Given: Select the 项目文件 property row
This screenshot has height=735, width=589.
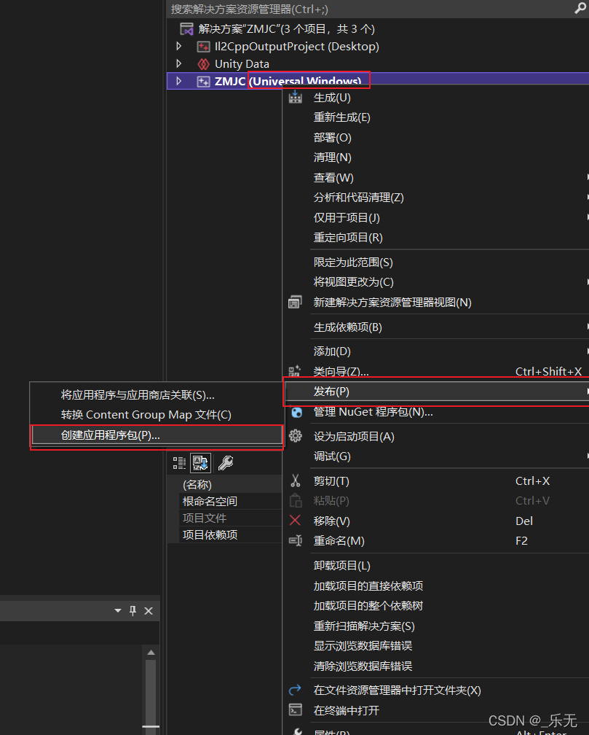Looking at the screenshot, I should click(x=230, y=518).
